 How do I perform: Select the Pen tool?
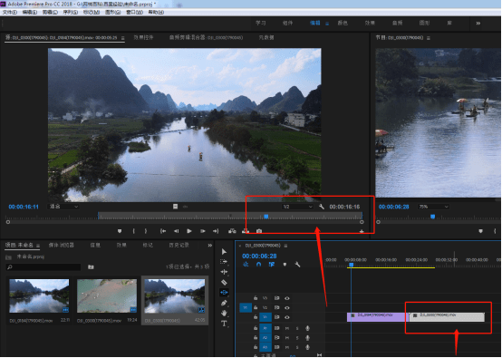[x=224, y=303]
